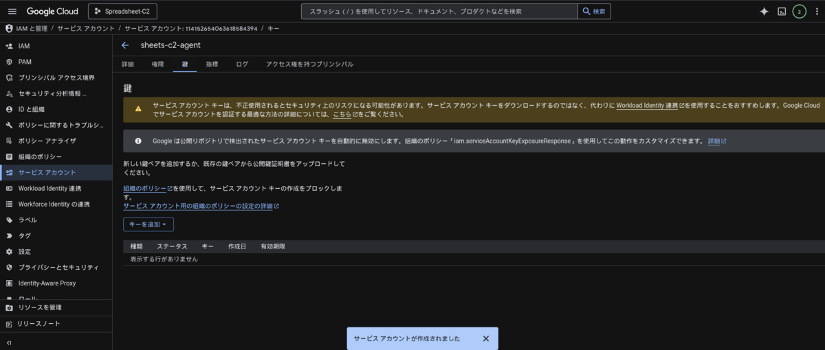
Task: Switch to the ログ tab
Action: [x=242, y=64]
